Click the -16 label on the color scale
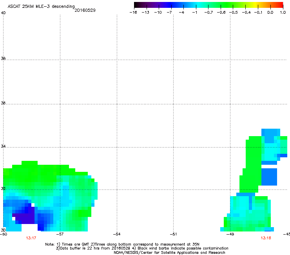290x255 pixels. [133, 13]
